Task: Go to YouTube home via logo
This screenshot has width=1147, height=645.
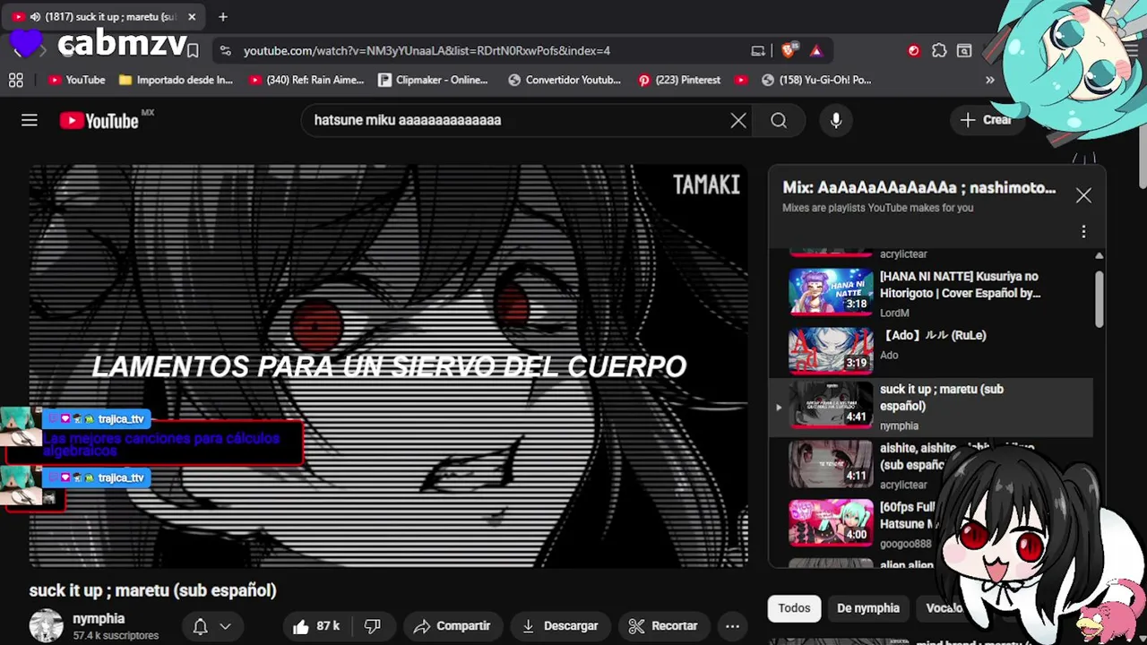Action: click(99, 121)
